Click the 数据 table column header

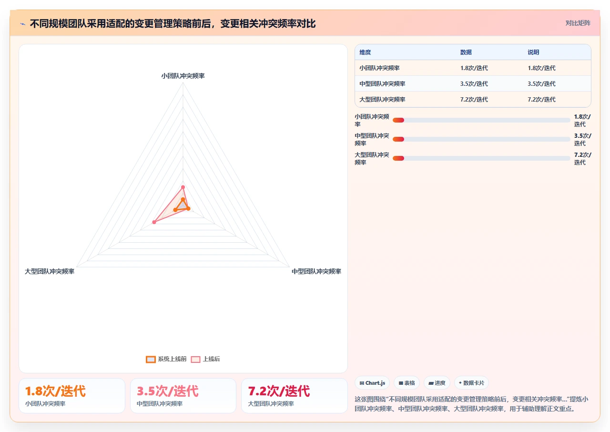click(x=466, y=52)
